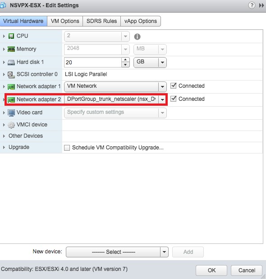Click the hard disk size field showing 20

[x=93, y=62]
